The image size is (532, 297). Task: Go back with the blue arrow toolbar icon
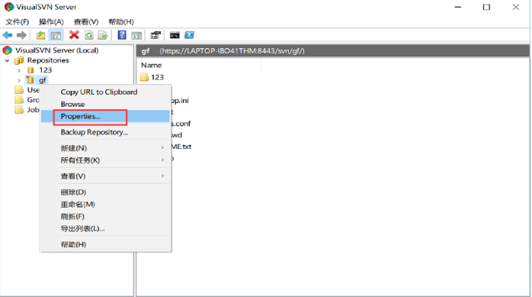click(x=8, y=35)
